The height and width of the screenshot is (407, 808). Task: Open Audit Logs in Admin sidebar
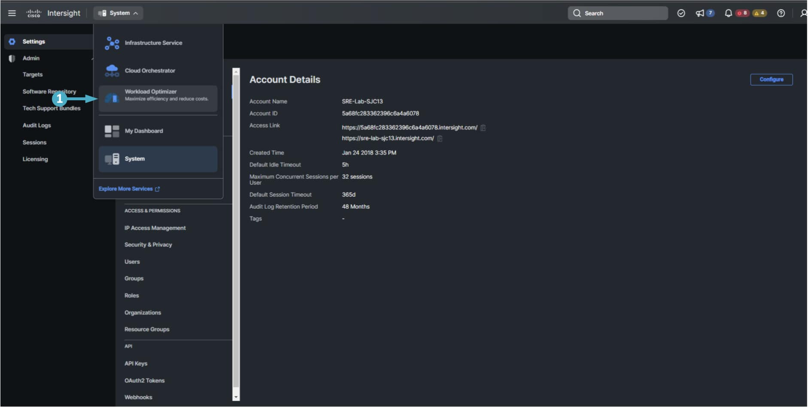pyautogui.click(x=36, y=126)
